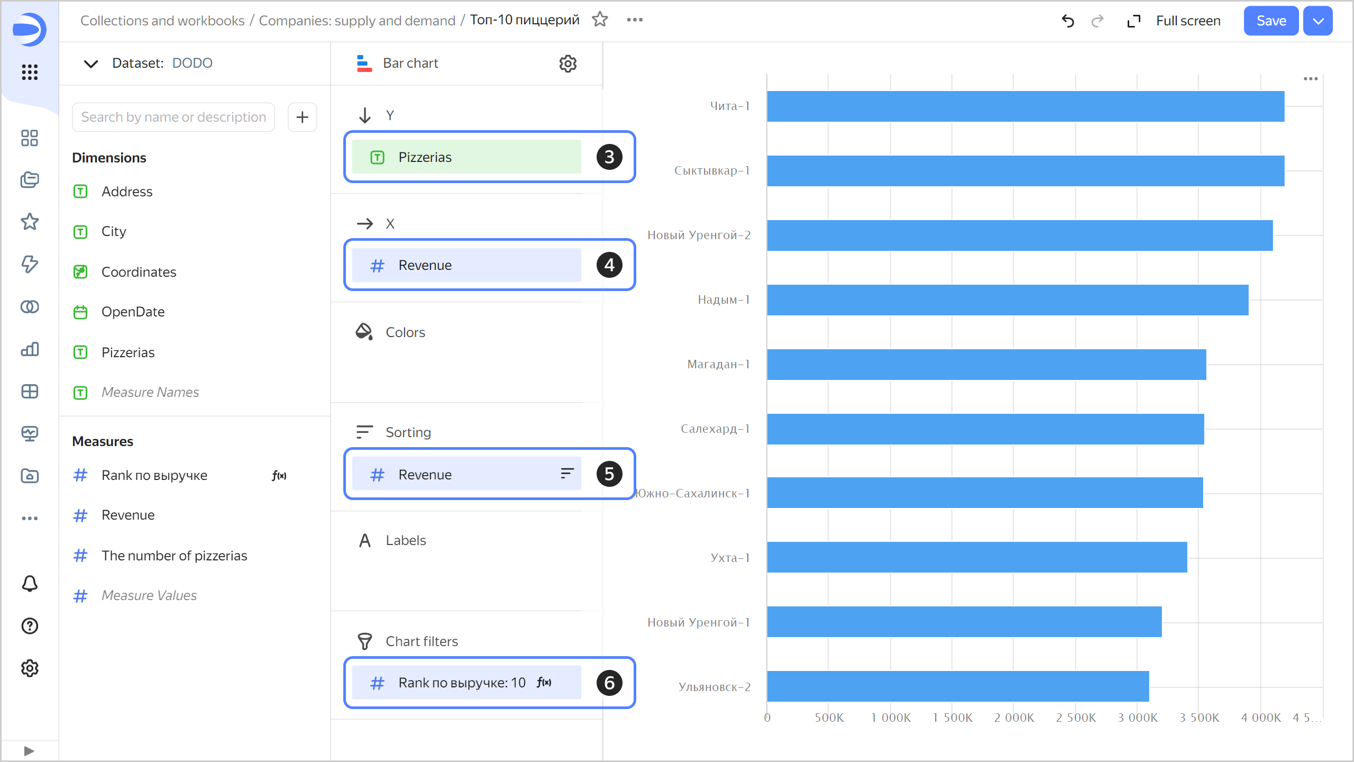Click the Save button
Screen dimensions: 1354x762
[1271, 21]
